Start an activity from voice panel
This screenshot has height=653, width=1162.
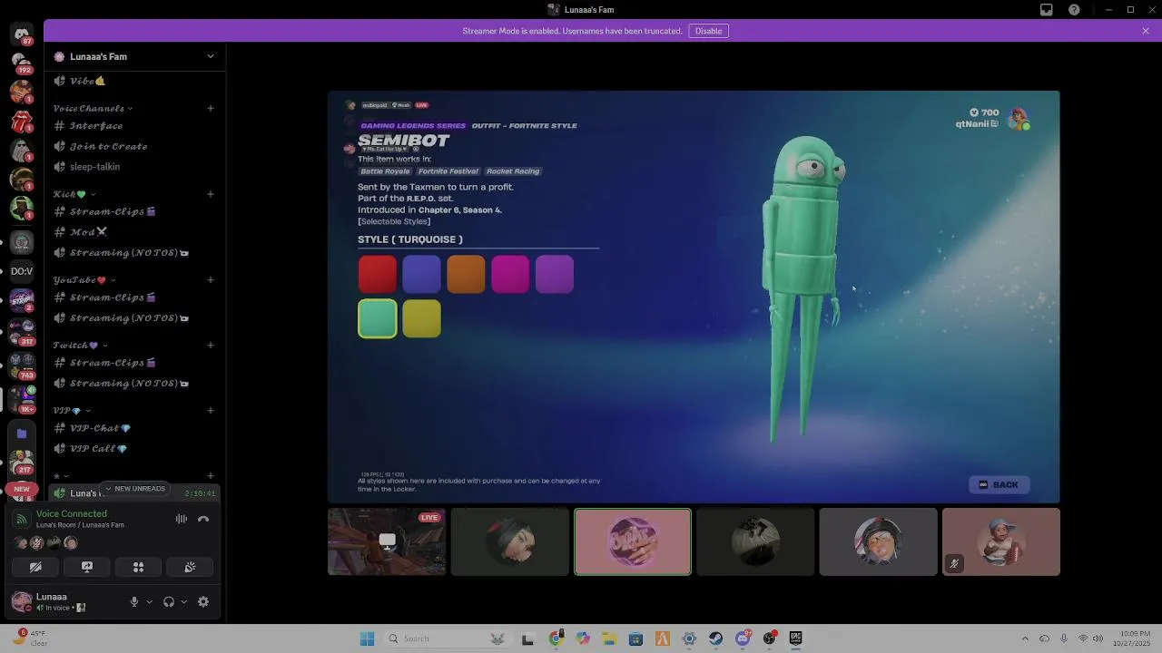pyautogui.click(x=139, y=567)
